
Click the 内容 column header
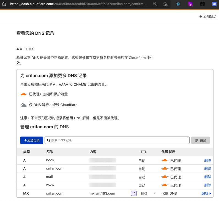[93, 152]
